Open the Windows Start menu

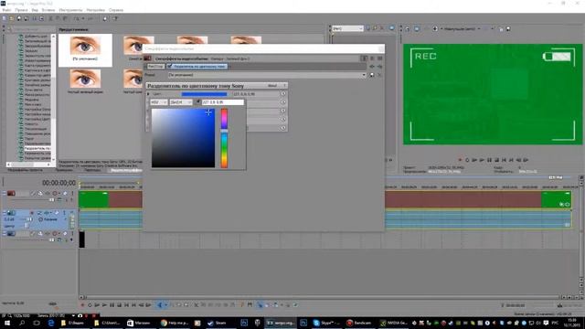[x=7, y=323]
